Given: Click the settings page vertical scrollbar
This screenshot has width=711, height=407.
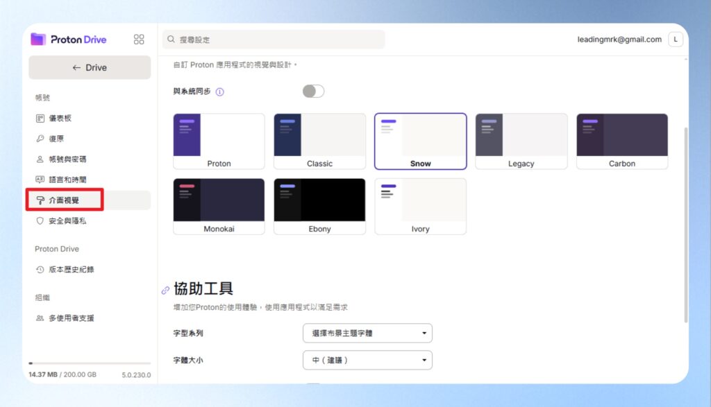Looking at the screenshot, I should click(x=685, y=225).
